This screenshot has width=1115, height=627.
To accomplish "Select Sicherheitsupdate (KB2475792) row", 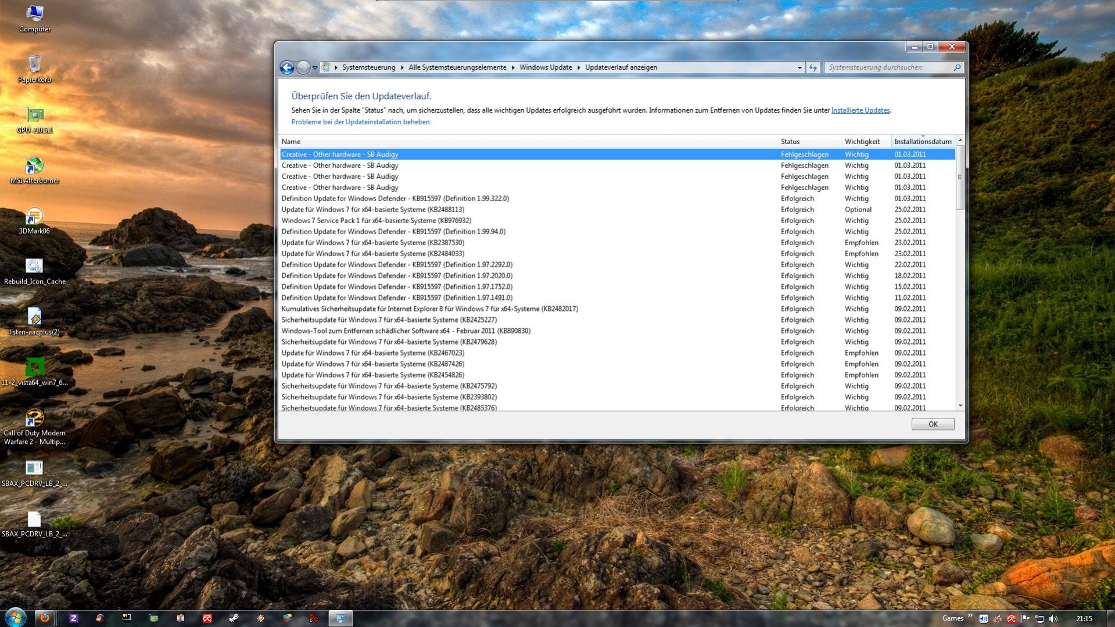I will click(617, 386).
